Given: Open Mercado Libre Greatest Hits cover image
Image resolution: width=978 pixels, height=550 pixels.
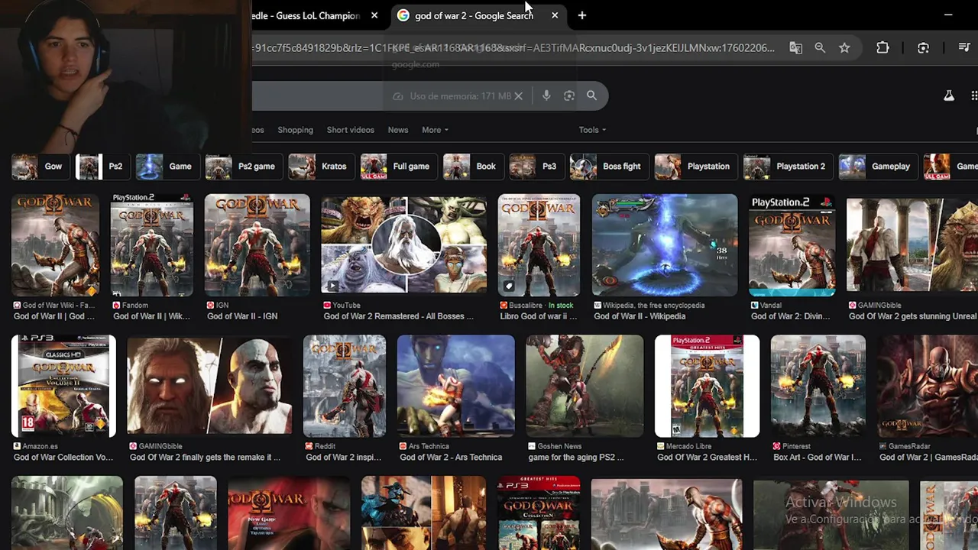Looking at the screenshot, I should [707, 386].
